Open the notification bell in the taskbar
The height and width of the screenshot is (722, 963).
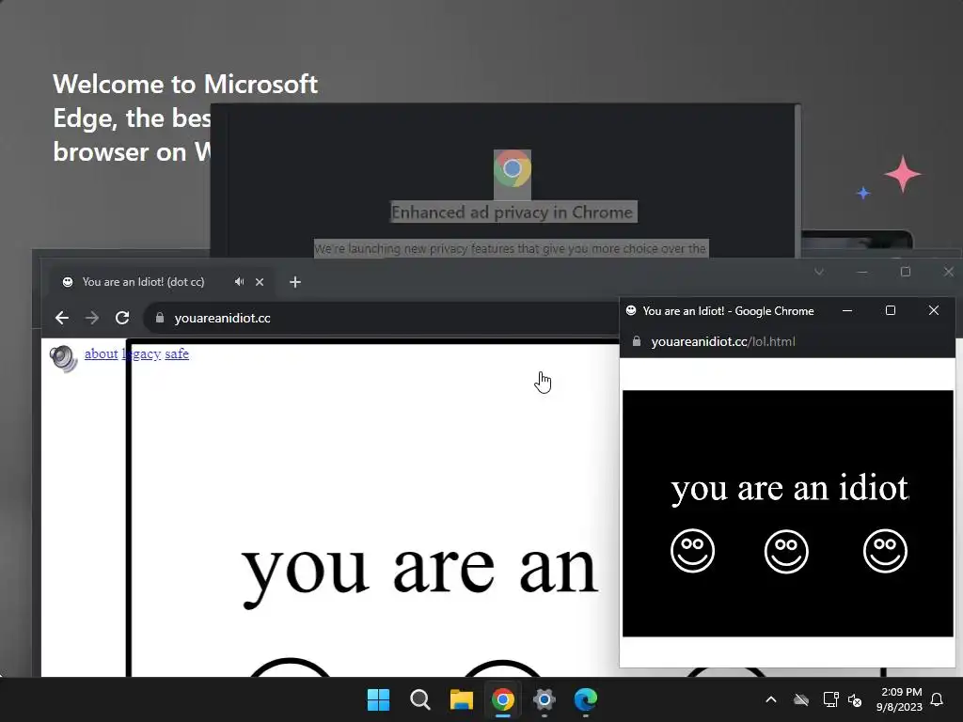(x=937, y=699)
